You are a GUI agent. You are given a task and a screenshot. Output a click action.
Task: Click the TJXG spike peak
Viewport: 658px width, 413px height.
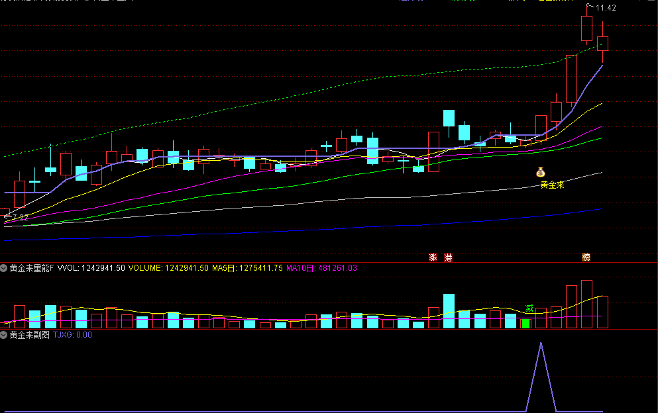coord(541,344)
